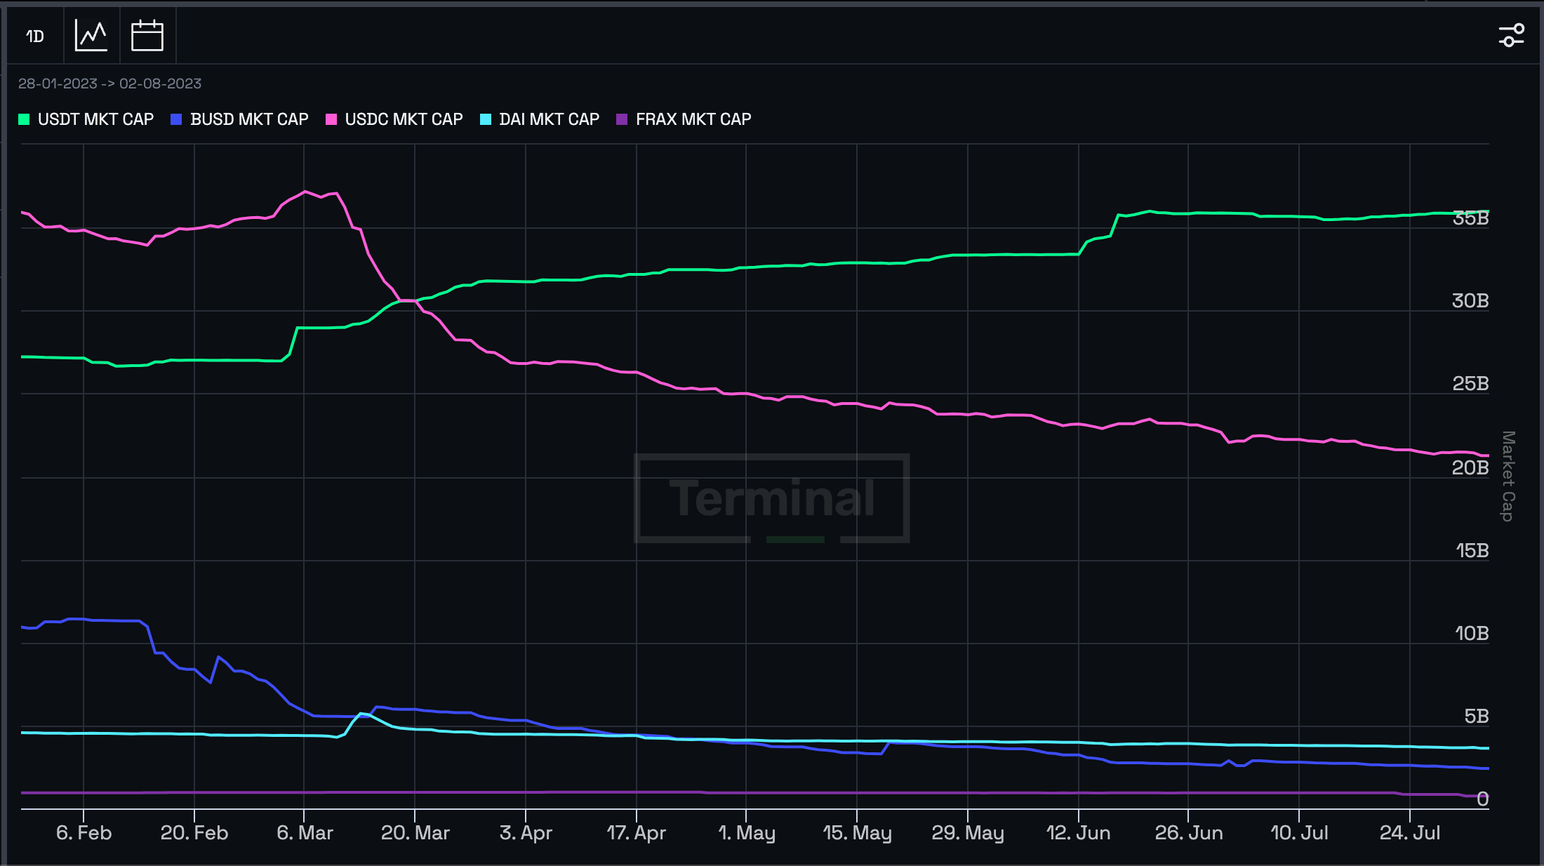Click the 15. May x-axis label
This screenshot has height=866, width=1544.
[857, 833]
